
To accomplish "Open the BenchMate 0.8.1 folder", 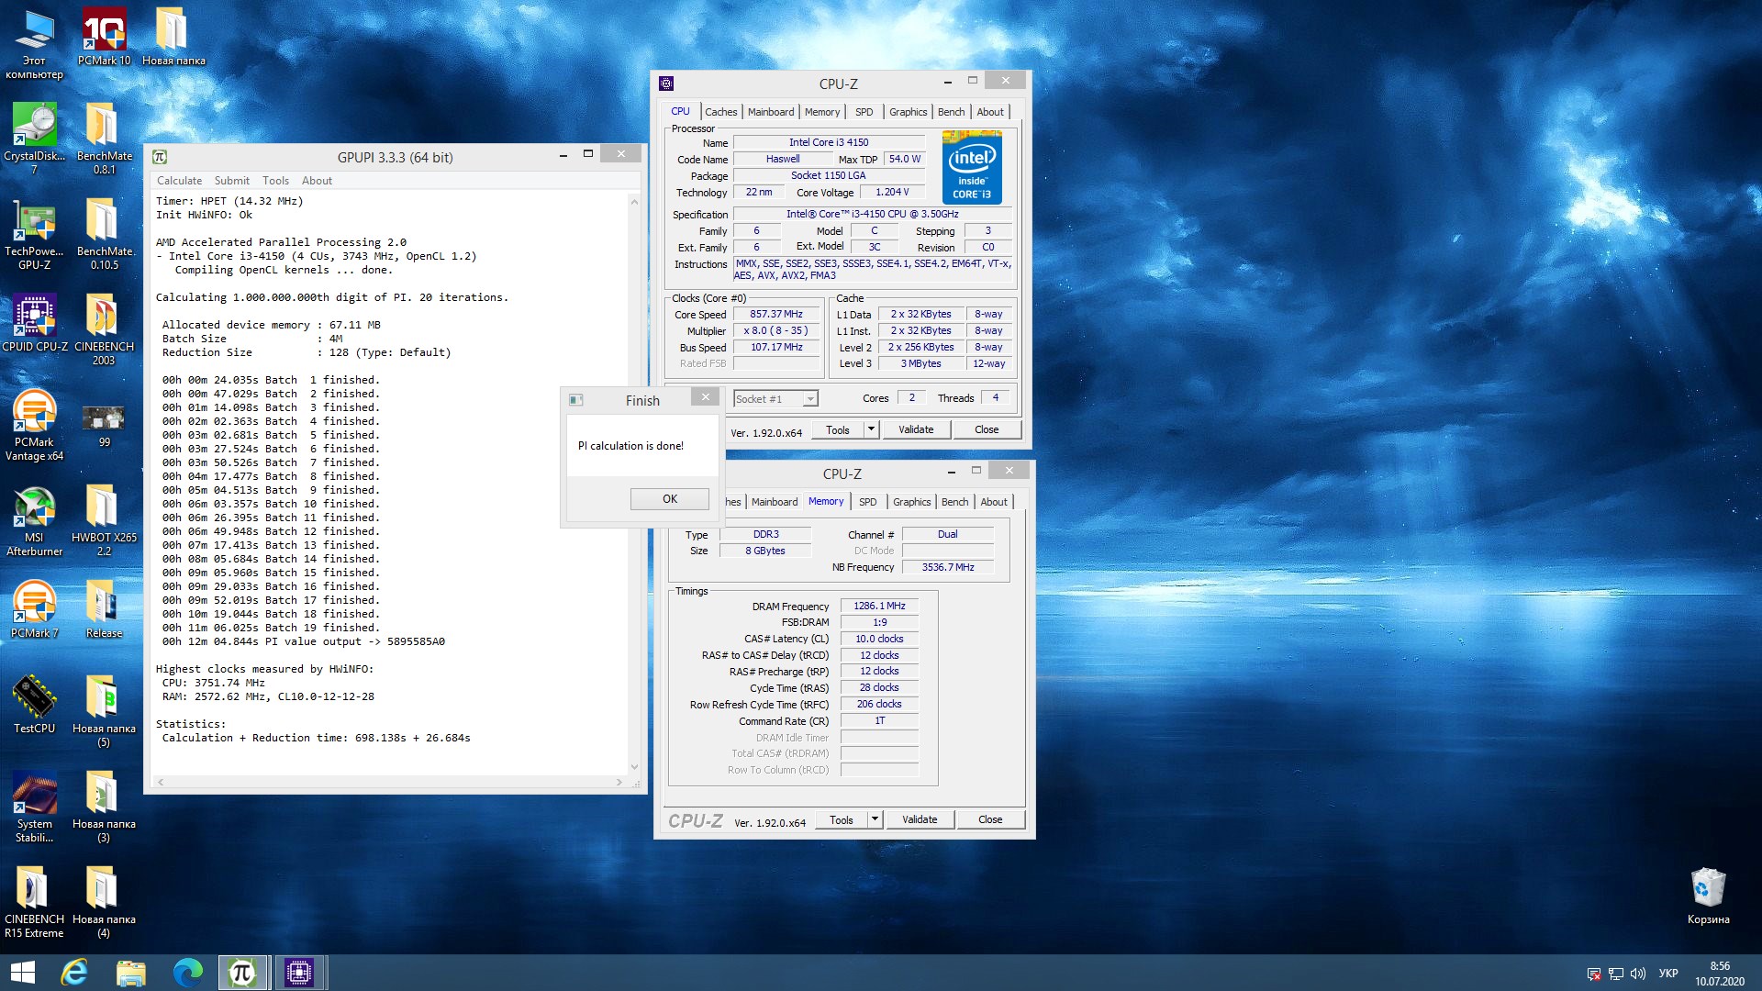I will [x=104, y=138].
